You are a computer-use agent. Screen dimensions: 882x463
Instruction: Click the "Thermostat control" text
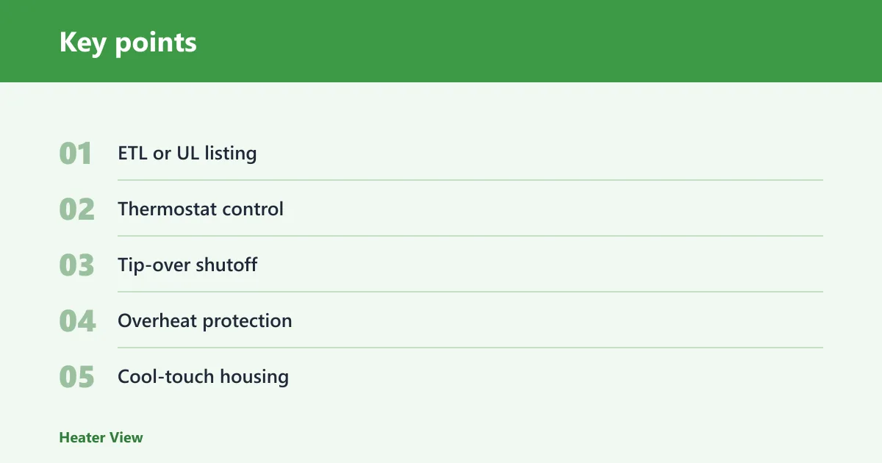201,209
